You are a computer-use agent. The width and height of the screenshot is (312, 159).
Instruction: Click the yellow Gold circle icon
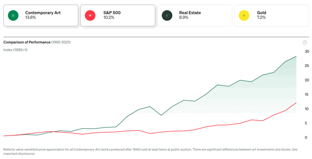click(x=244, y=15)
